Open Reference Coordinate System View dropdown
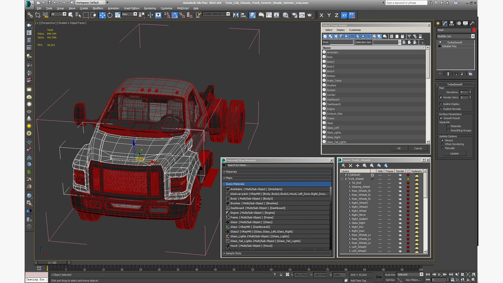This screenshot has height=283, width=503. pos(135,14)
